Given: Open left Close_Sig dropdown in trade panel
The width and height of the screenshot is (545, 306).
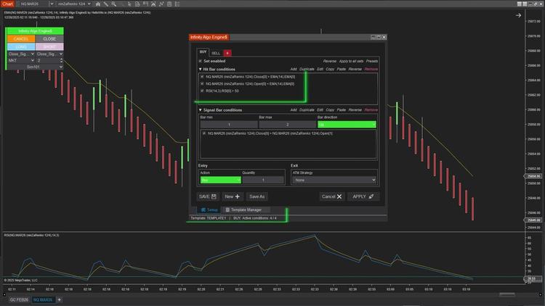Looking at the screenshot, I should [21, 54].
